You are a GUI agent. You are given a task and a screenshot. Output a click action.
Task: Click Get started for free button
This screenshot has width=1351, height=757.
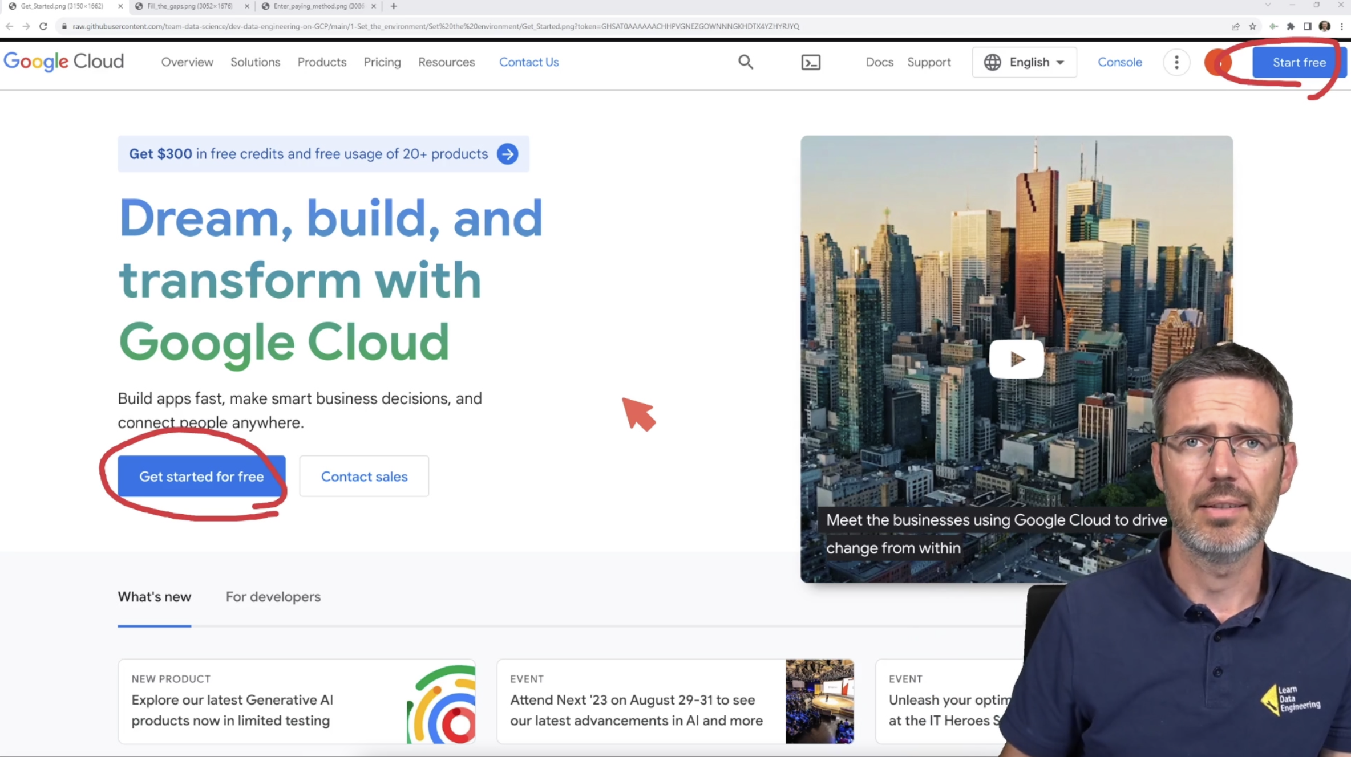pyautogui.click(x=201, y=477)
